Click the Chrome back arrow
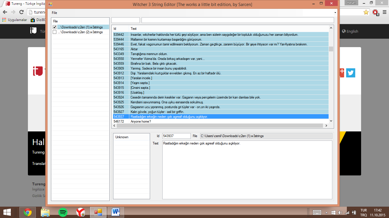 click(x=5, y=12)
